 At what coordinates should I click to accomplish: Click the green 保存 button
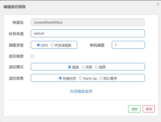point(134,109)
